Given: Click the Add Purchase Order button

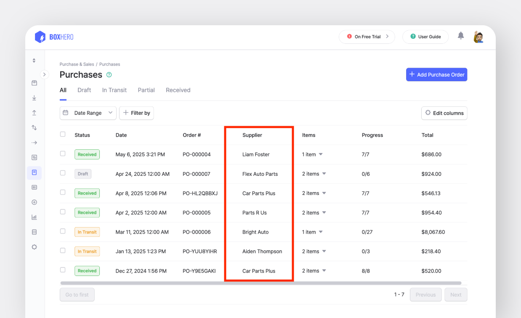Looking at the screenshot, I should pyautogui.click(x=436, y=74).
